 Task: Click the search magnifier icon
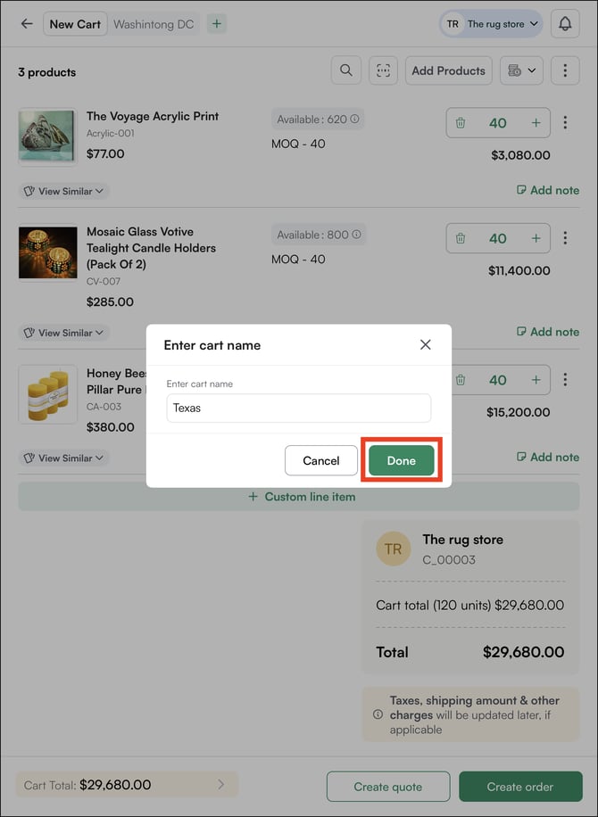(x=346, y=71)
